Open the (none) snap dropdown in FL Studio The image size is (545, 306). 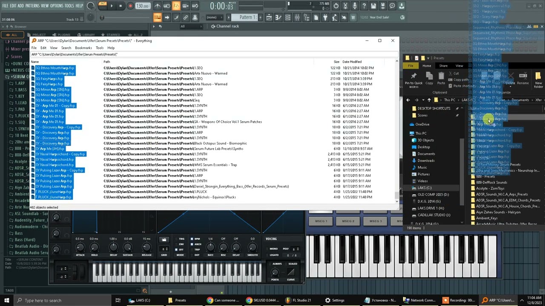[214, 17]
